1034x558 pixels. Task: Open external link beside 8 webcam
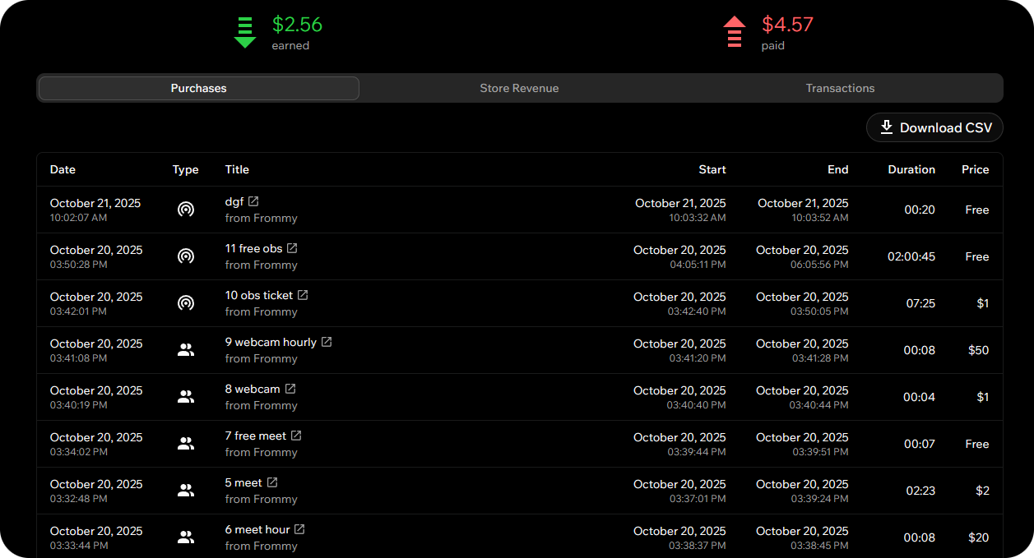pos(290,389)
